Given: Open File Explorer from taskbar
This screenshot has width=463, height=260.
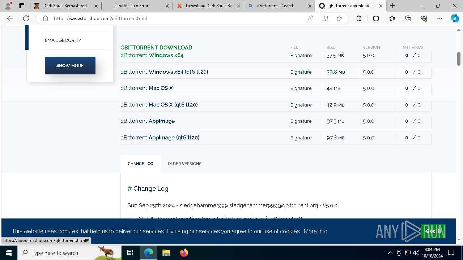Looking at the screenshot, I should [x=166, y=253].
